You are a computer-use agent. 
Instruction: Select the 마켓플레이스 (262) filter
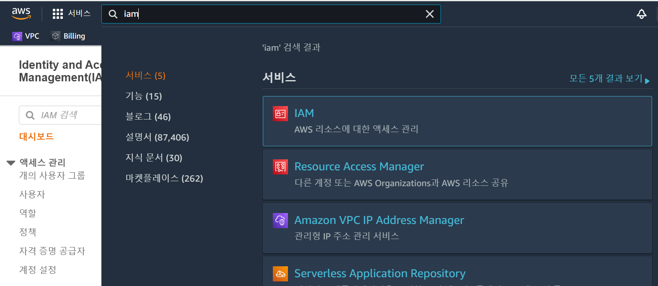(164, 178)
